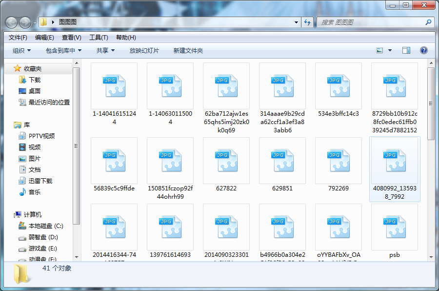Open the 查看(V) menu

(72, 38)
